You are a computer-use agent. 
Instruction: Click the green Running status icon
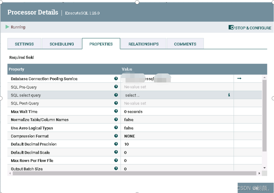click(x=7, y=27)
